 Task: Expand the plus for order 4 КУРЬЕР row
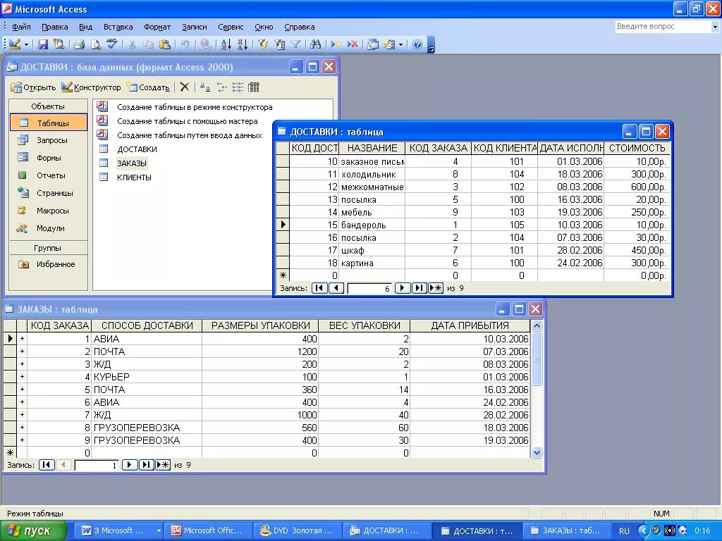click(x=22, y=377)
